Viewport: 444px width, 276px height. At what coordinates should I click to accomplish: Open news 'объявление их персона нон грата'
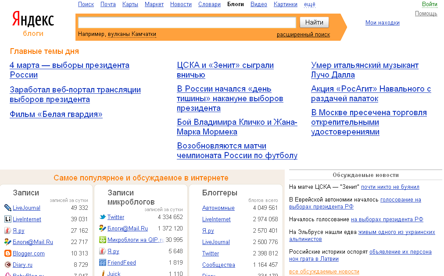tap(361, 255)
